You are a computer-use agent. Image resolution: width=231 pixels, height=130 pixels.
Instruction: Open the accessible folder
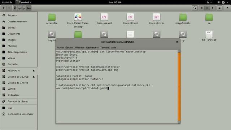coord(52,17)
